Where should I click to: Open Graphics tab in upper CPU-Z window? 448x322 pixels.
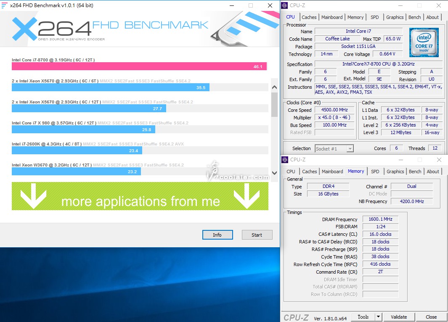[395, 17]
